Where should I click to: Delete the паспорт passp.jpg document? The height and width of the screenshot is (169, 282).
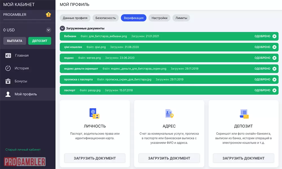click(274, 90)
